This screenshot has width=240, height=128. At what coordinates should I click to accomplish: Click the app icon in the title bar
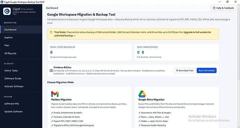click(2, 2)
